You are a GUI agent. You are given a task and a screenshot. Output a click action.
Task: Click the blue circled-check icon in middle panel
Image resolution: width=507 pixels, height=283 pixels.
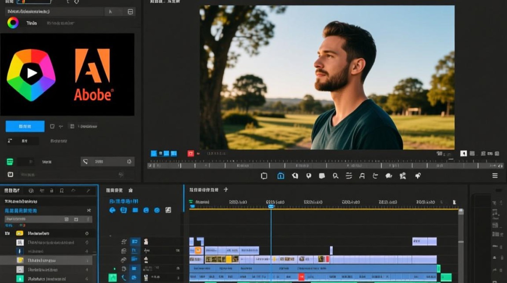pyautogui.click(x=157, y=210)
